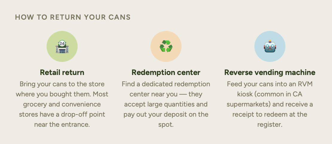The image size is (332, 144).
Task: Click the robot face icon
Action: coord(270,46)
